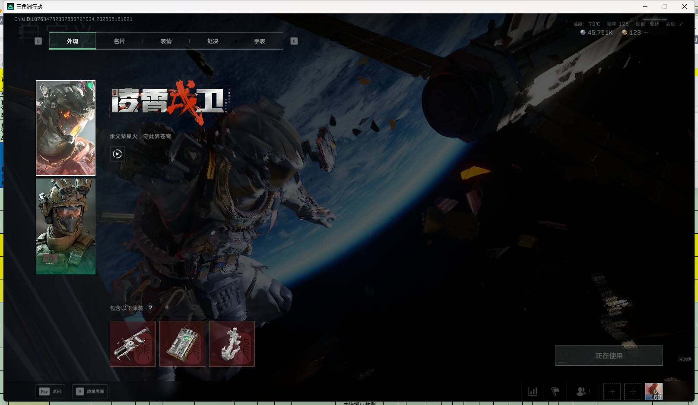Click the 45,751K silver currency balance
The image size is (698, 405).
coord(596,32)
